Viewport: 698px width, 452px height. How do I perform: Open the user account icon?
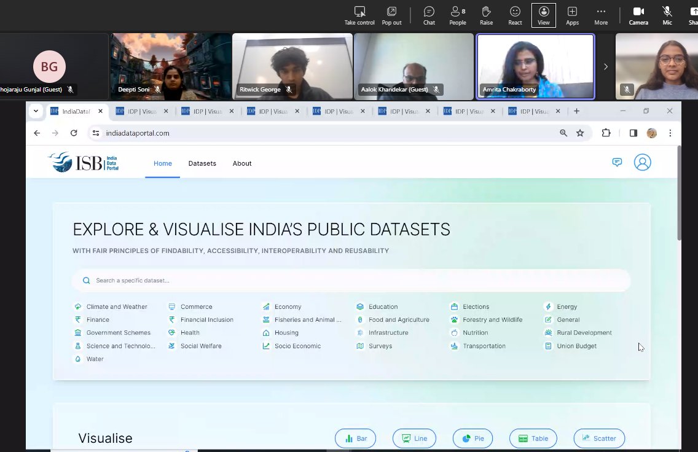pos(642,162)
